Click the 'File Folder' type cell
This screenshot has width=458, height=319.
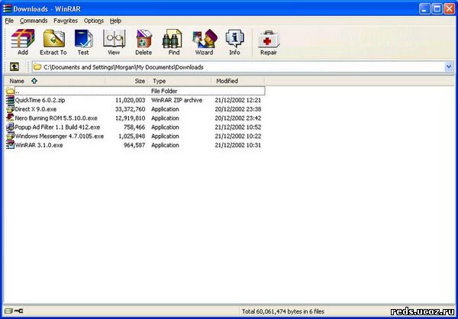(x=164, y=91)
